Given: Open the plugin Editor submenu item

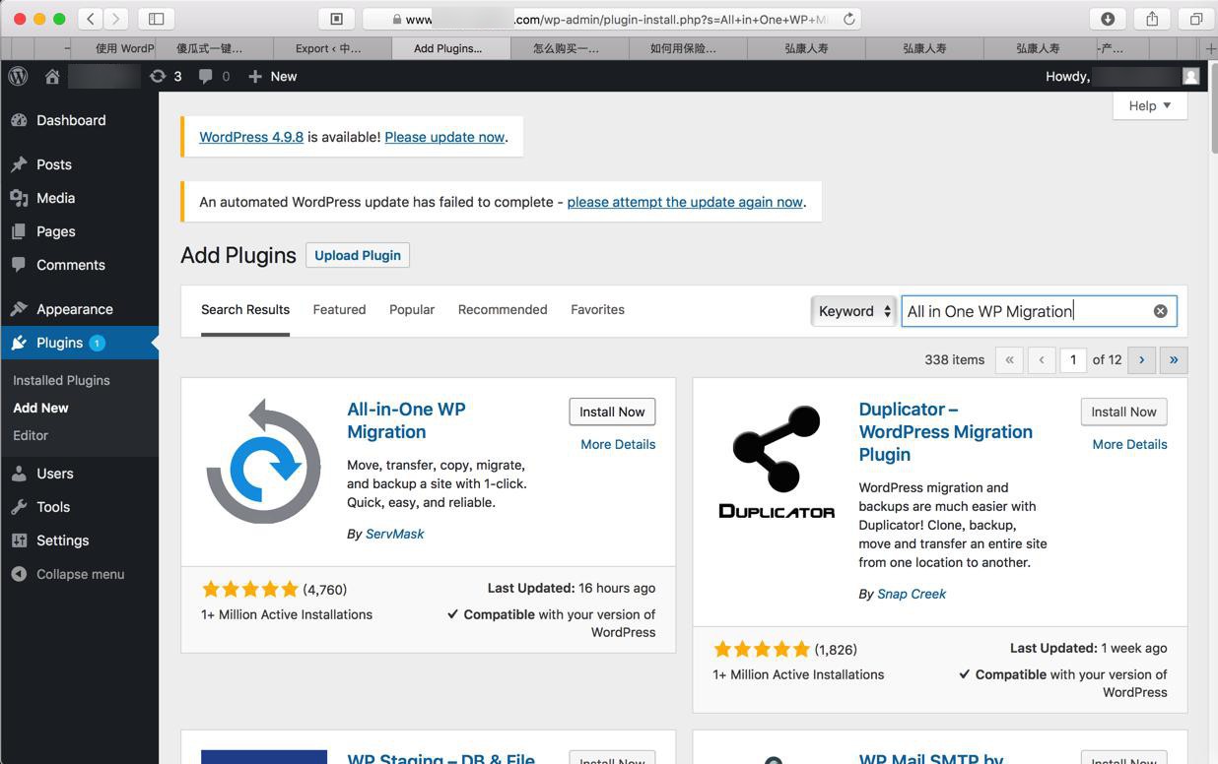Looking at the screenshot, I should pos(31,435).
